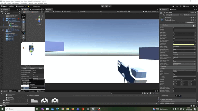The height and width of the screenshot is (111, 198).
Task: Open the Tag dropdown in Inspector
Action: [172, 15]
